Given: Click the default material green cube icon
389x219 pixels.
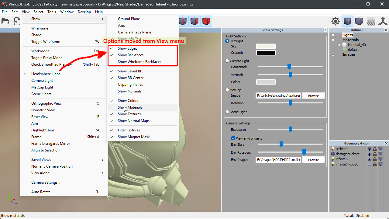Looking at the screenshot, I should coord(344,50).
